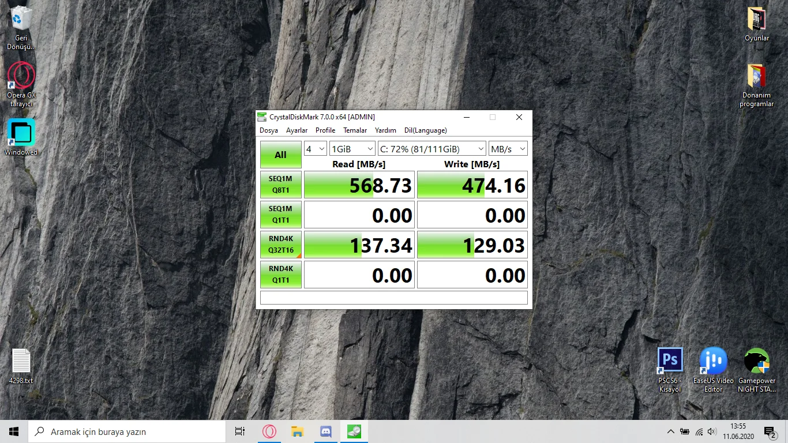Start the RND4K Q32T16 test button
The width and height of the screenshot is (788, 443).
tap(280, 245)
